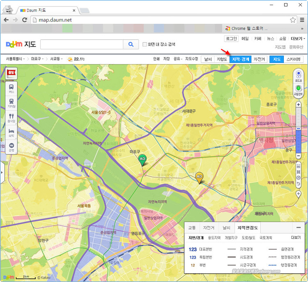Enable 화면 내 장소 검색 checkbox
Viewport: 308px width, 282px height.
pyautogui.click(x=145, y=44)
